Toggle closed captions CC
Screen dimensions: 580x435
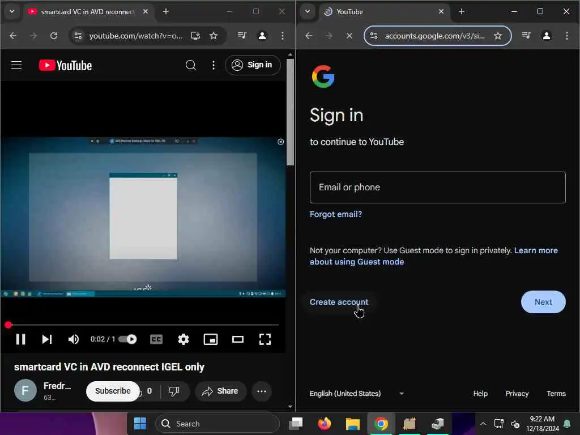coord(156,339)
